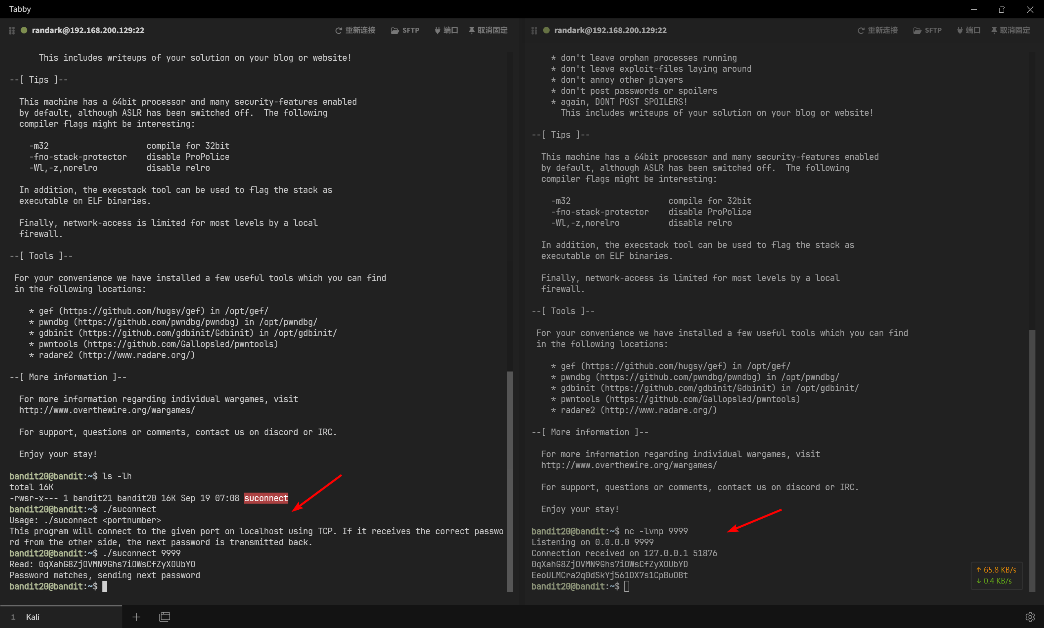Screen dimensions: 1044x628
Task: Click the gdbinit GitHub link in the right pane
Action: pyautogui.click(x=688, y=388)
